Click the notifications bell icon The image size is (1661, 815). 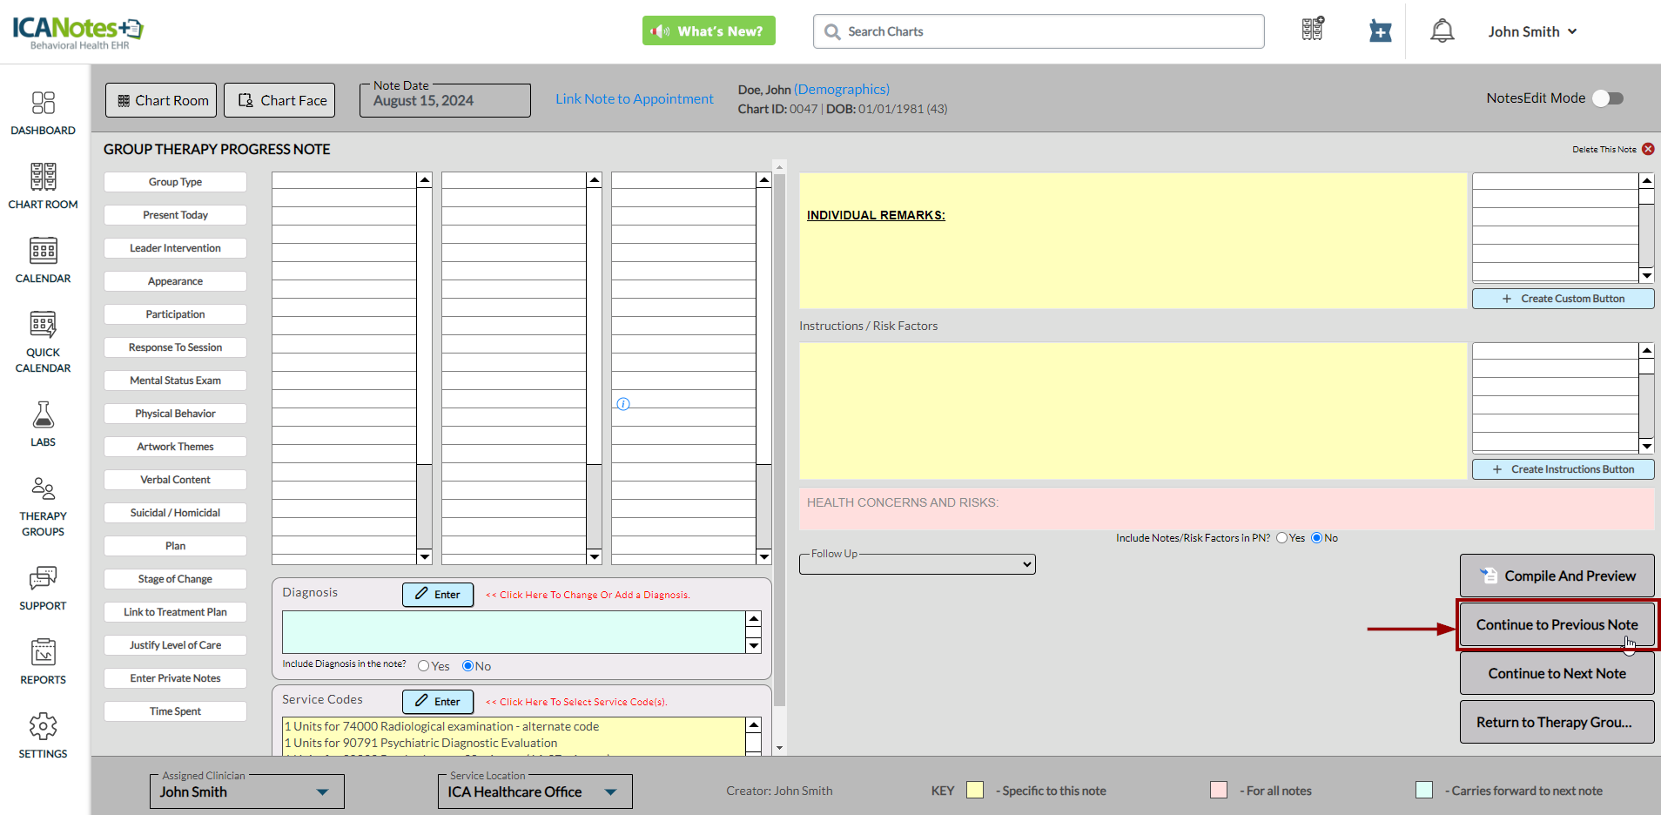pyautogui.click(x=1442, y=31)
